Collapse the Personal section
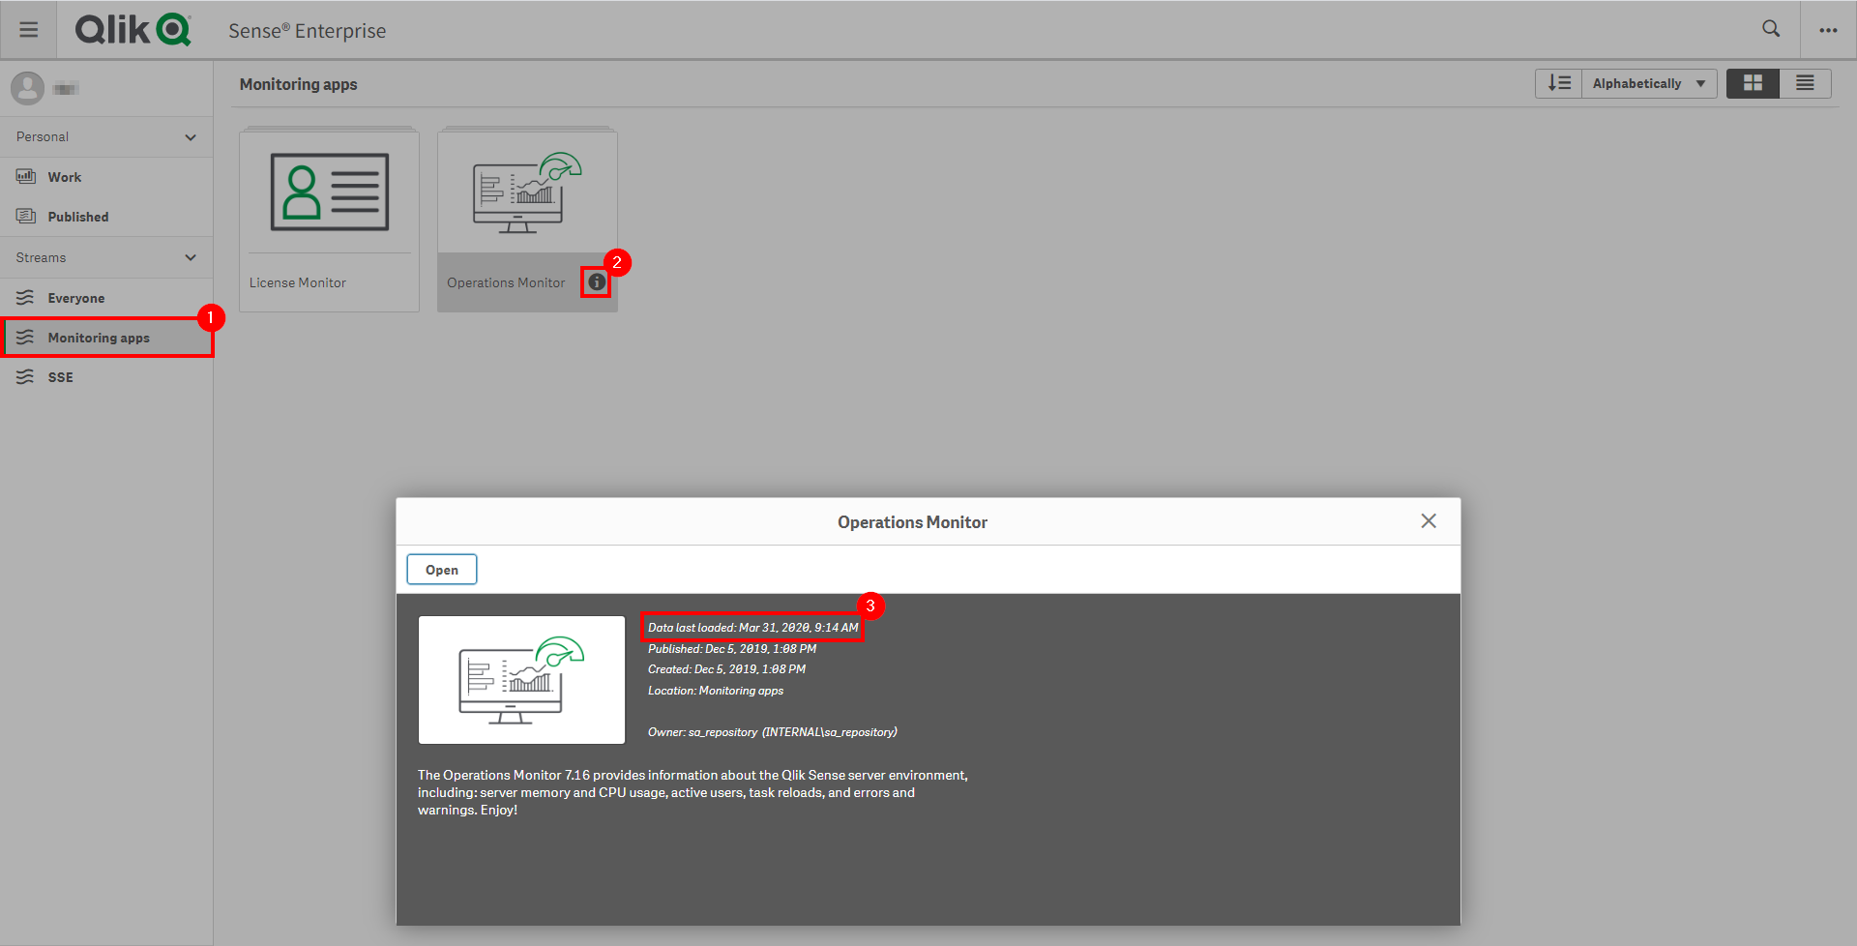Screen dimensions: 1857x946 [x=191, y=136]
